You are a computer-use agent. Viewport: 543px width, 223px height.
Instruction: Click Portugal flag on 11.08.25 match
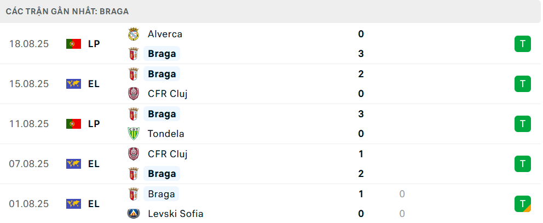(x=73, y=124)
